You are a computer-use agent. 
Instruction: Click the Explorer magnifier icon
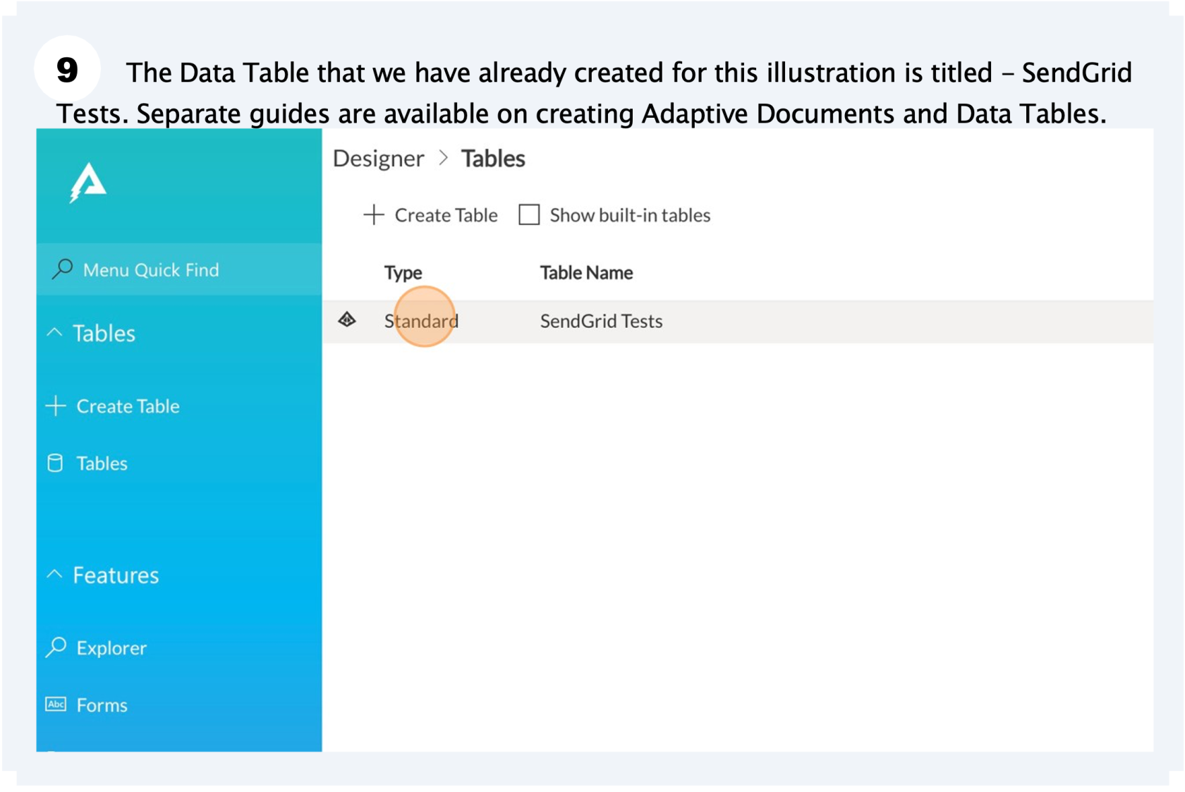click(x=56, y=647)
